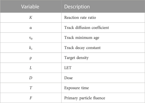Click the Description column header
This screenshot has width=145, height=103.
pos(77,7)
